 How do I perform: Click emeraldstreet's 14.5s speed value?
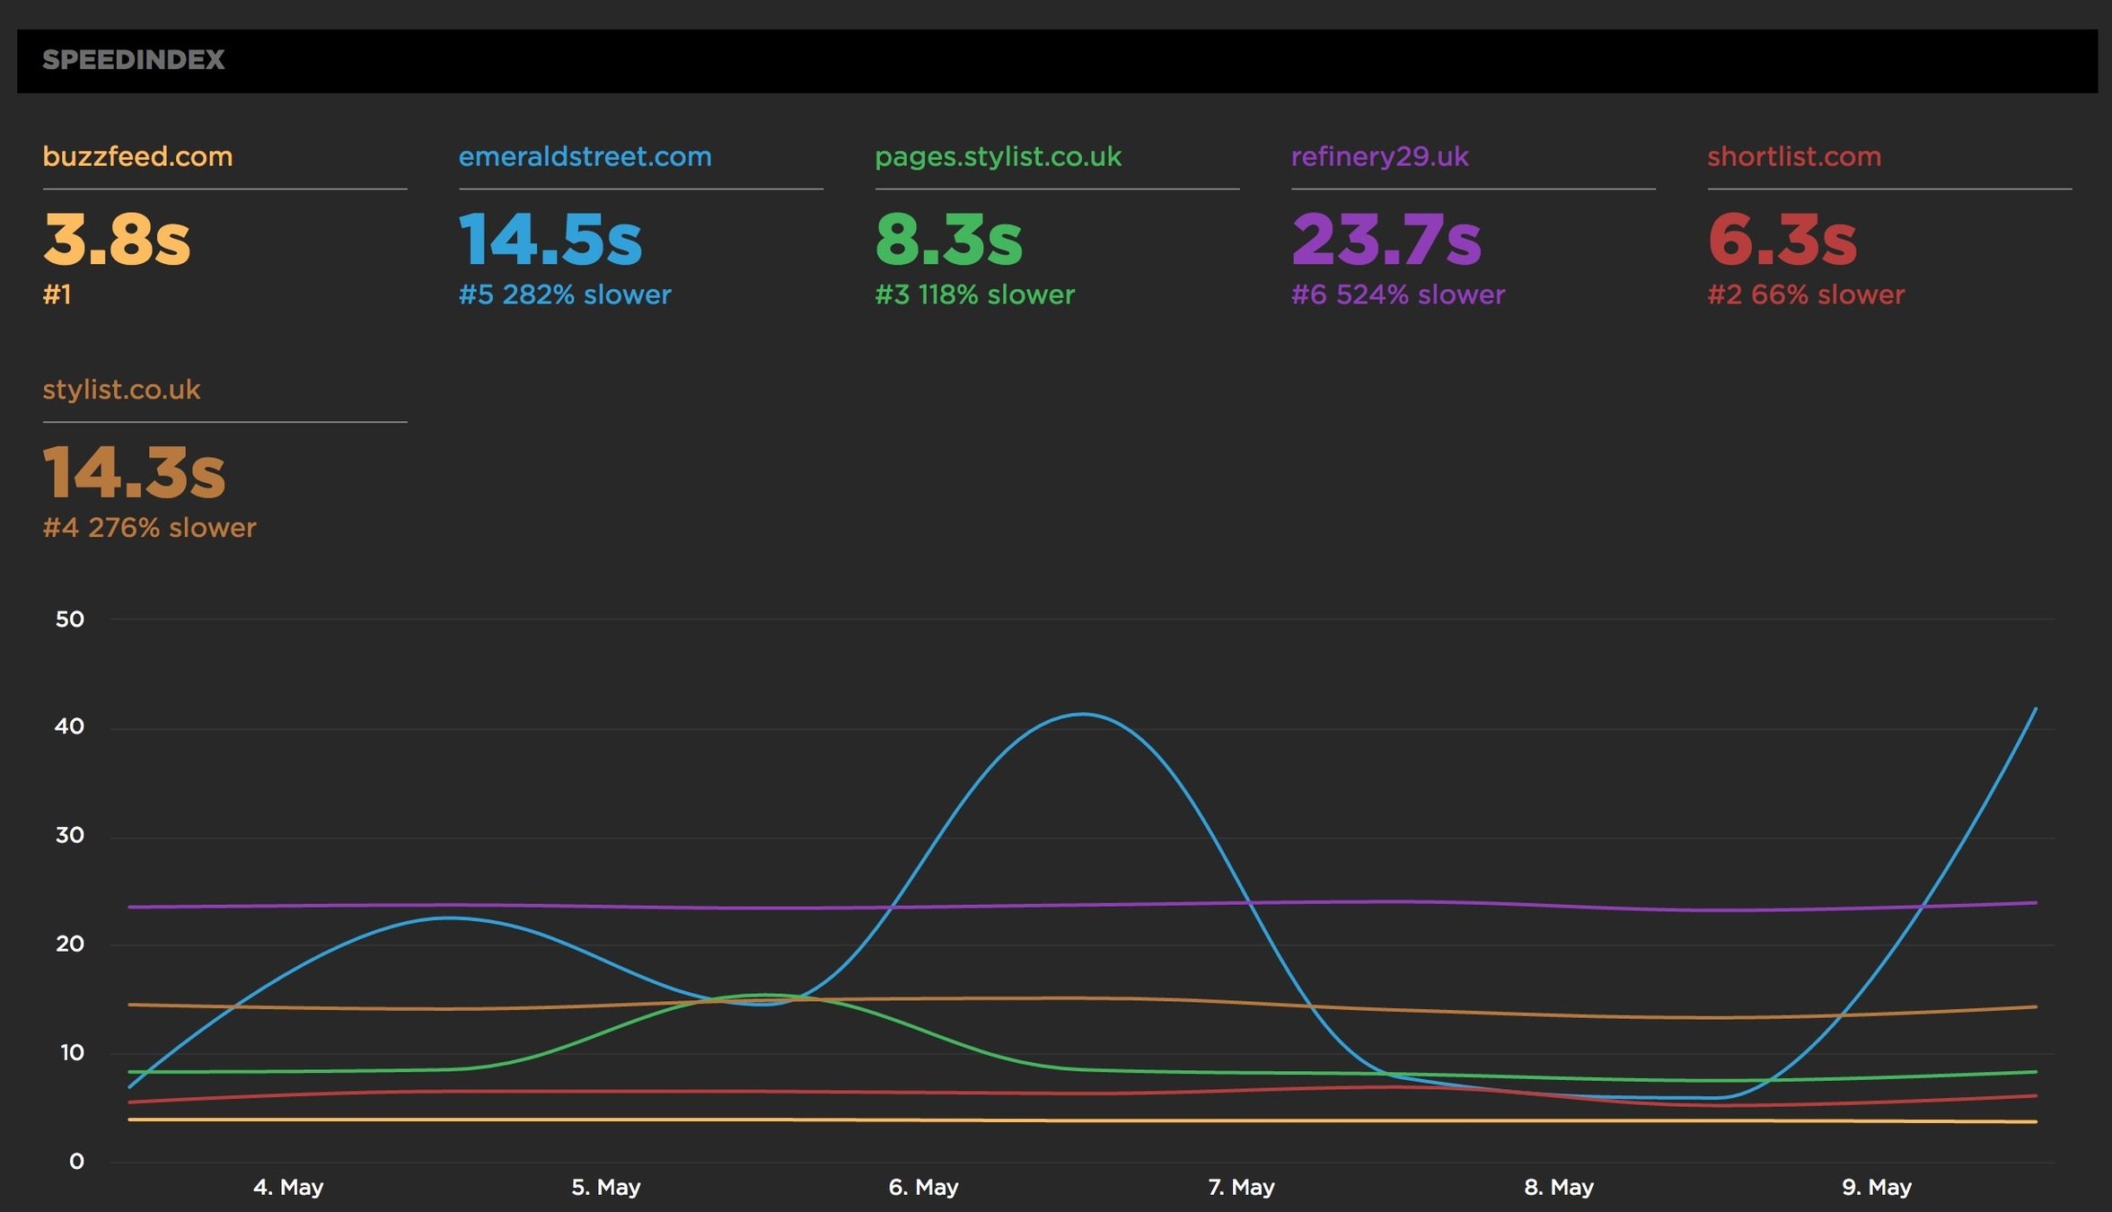[550, 240]
